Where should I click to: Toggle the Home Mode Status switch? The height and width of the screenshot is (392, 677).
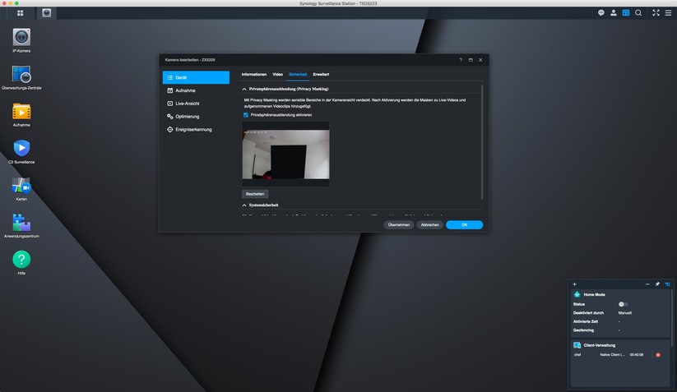click(x=623, y=304)
